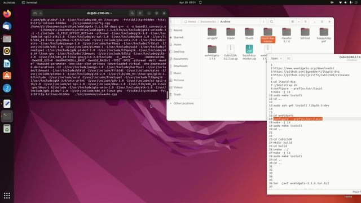Click the network icon in the top bar
The image size is (361, 203).
(340, 2)
